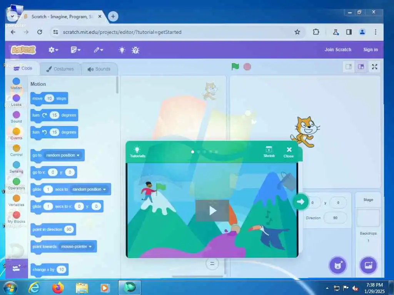
Task: Switch to the Sounds tab
Action: click(x=99, y=69)
